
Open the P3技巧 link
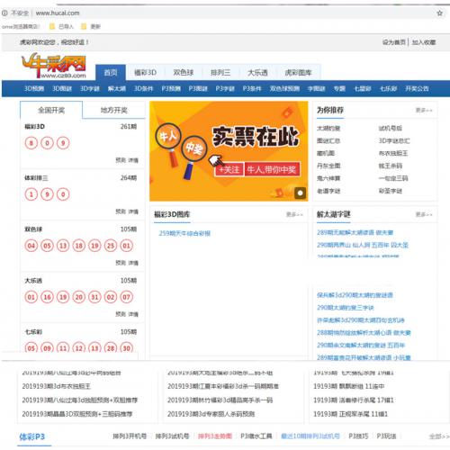[358, 436]
